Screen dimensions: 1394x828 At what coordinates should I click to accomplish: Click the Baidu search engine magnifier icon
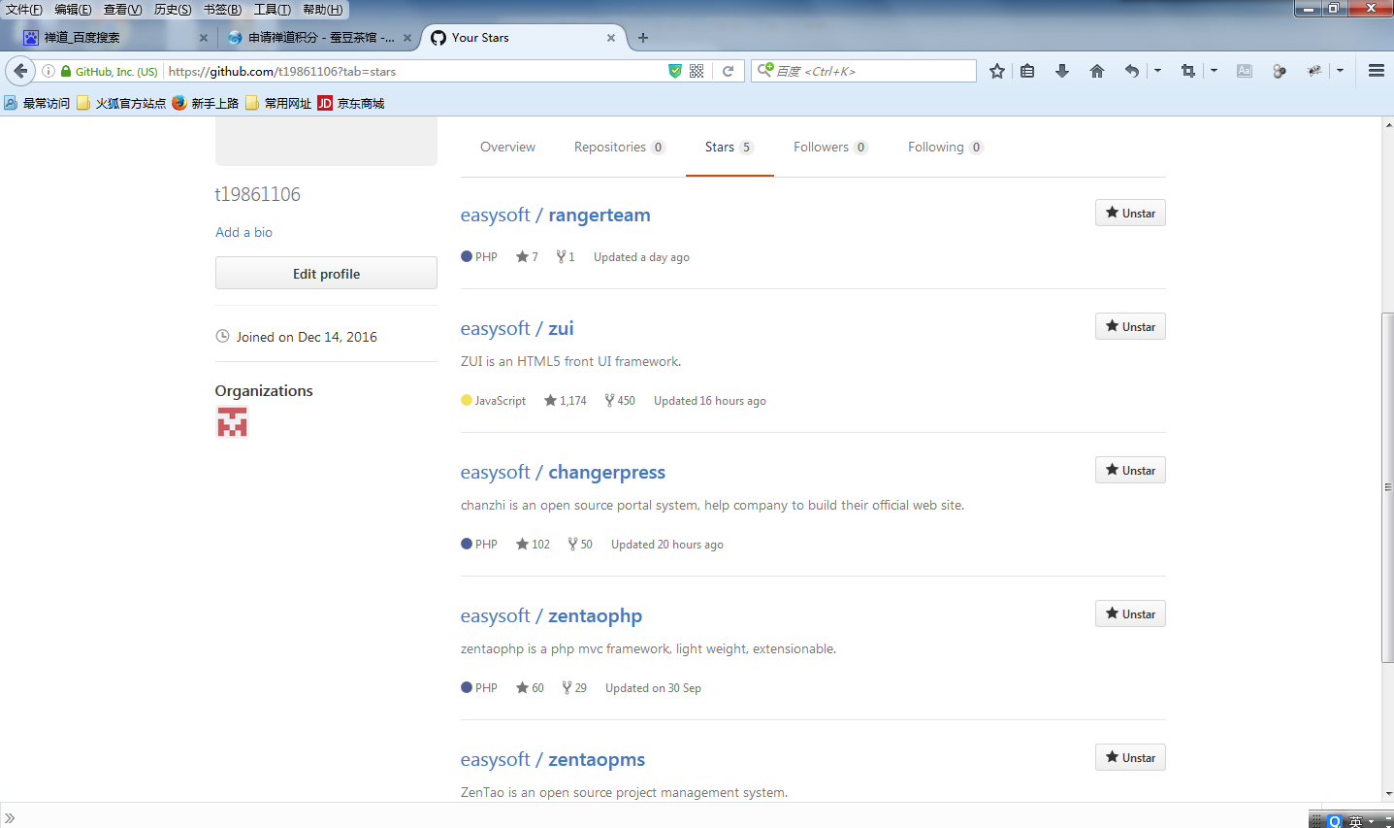coord(765,70)
